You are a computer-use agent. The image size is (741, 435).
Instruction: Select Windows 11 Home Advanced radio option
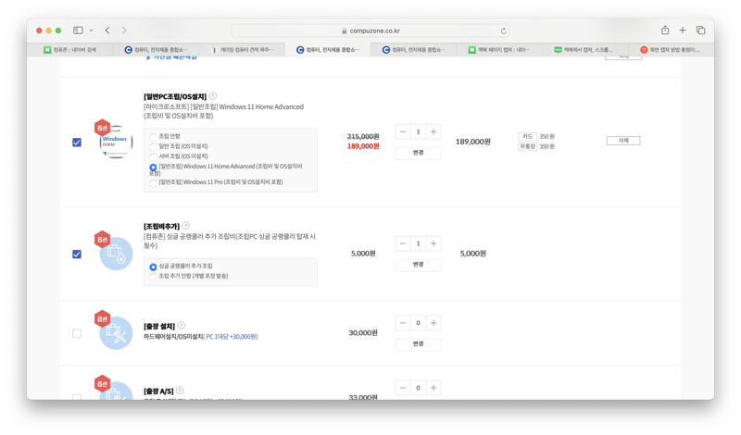[x=153, y=168]
